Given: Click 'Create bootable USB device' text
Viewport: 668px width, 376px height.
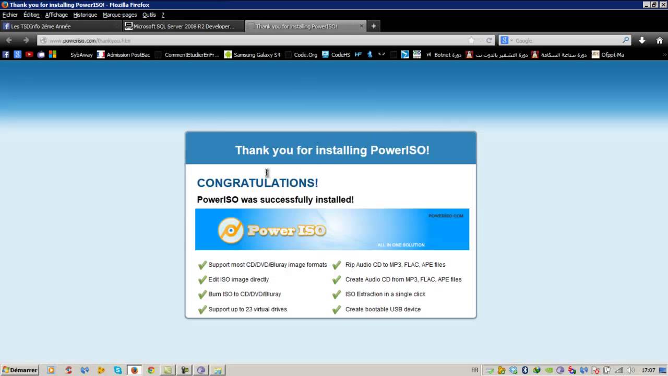Looking at the screenshot, I should point(383,309).
